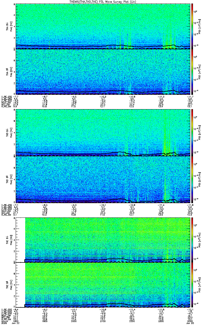Click the "2026" year label
This screenshot has width=203, height=325.
4,323
